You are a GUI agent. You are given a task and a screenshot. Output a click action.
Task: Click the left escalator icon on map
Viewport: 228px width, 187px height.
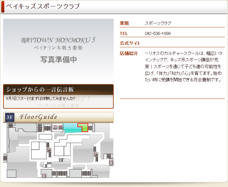click(x=48, y=150)
